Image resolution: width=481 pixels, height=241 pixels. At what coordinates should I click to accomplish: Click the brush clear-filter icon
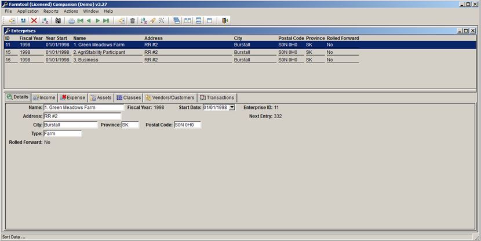pyautogui.click(x=152, y=20)
